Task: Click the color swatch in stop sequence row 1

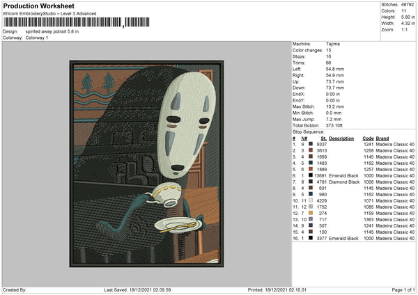Action: (x=311, y=144)
